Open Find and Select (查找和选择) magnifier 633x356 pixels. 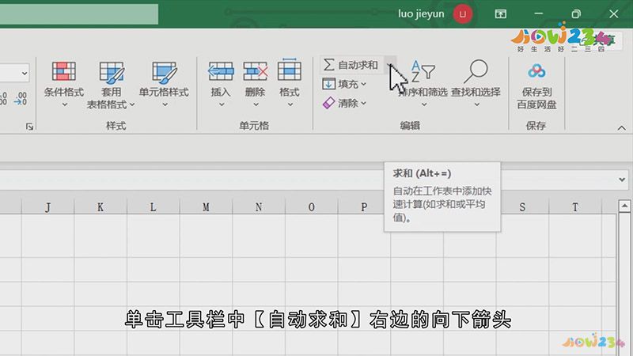476,71
